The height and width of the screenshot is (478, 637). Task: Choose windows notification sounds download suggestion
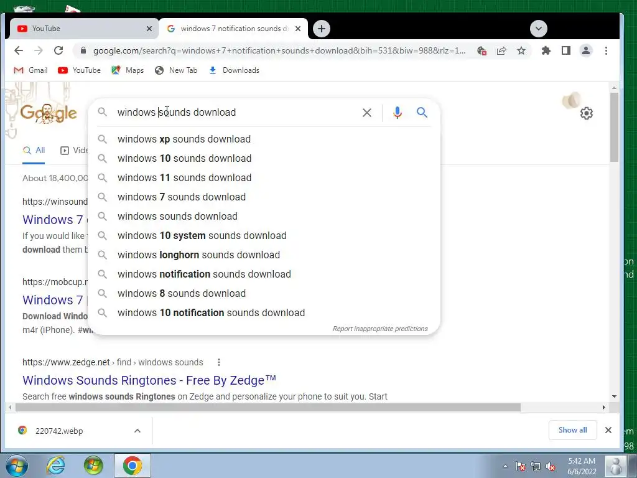click(x=264, y=274)
